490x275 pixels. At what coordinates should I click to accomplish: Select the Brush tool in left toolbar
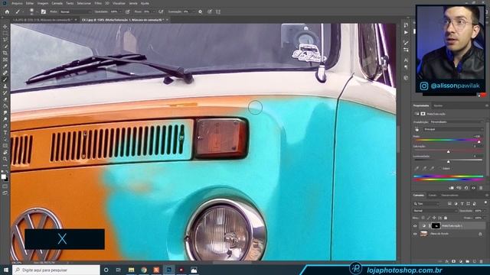click(x=5, y=79)
